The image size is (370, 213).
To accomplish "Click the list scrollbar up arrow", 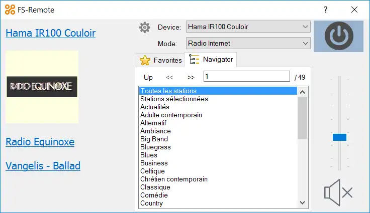I will tap(302, 92).
